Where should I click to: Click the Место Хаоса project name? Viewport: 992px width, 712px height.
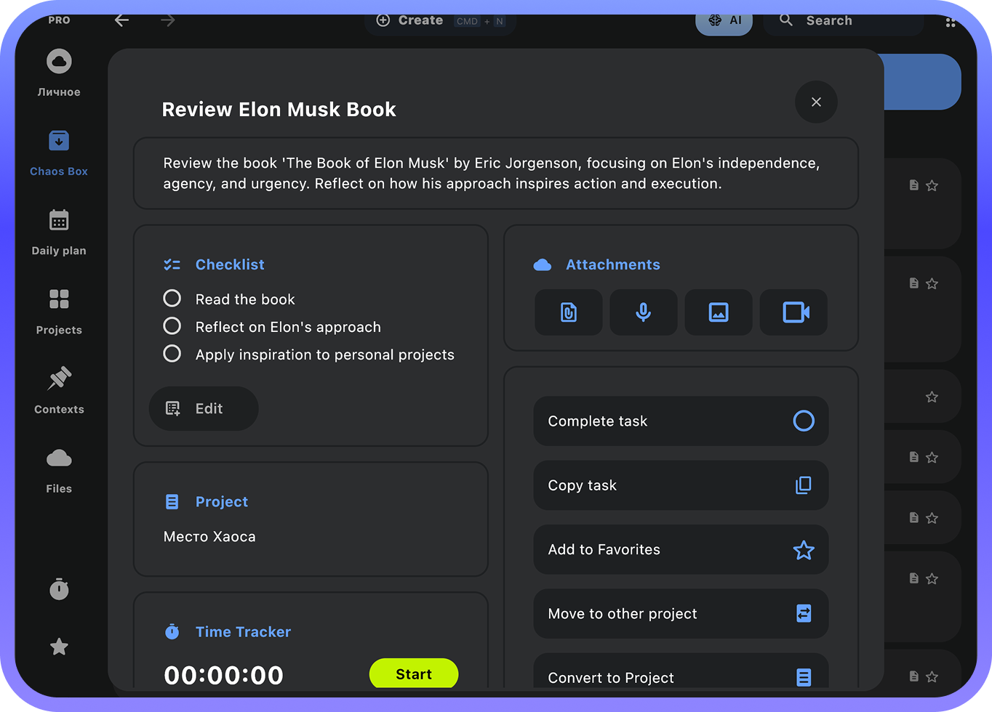pyautogui.click(x=209, y=537)
